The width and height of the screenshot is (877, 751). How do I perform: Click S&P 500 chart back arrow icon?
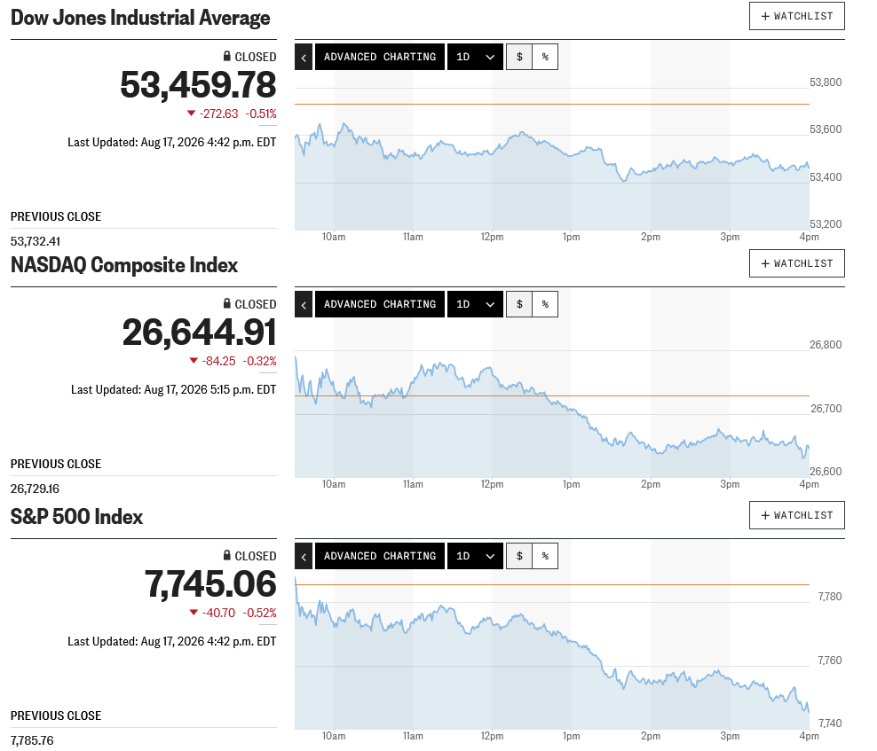click(x=304, y=557)
